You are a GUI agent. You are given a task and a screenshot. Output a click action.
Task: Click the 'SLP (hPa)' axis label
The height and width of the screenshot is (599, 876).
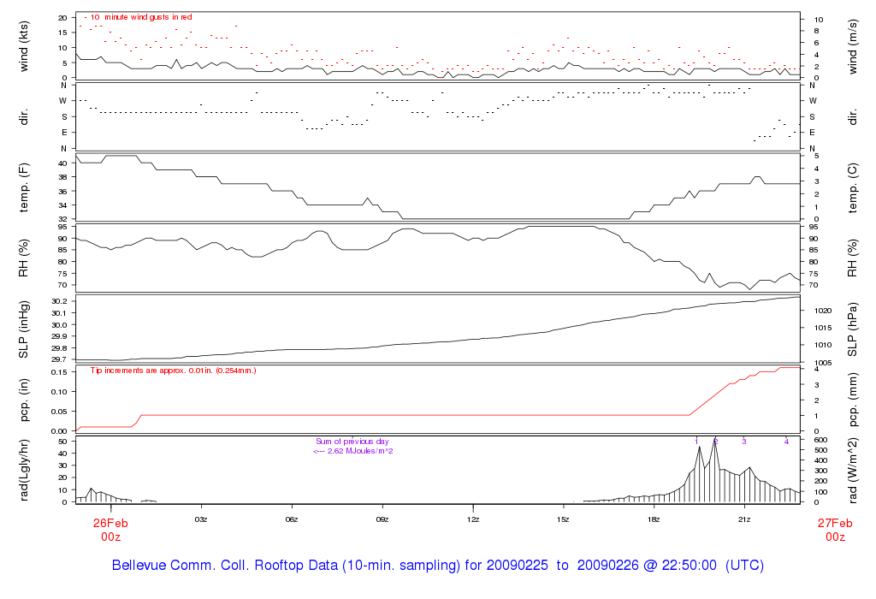coord(853,329)
